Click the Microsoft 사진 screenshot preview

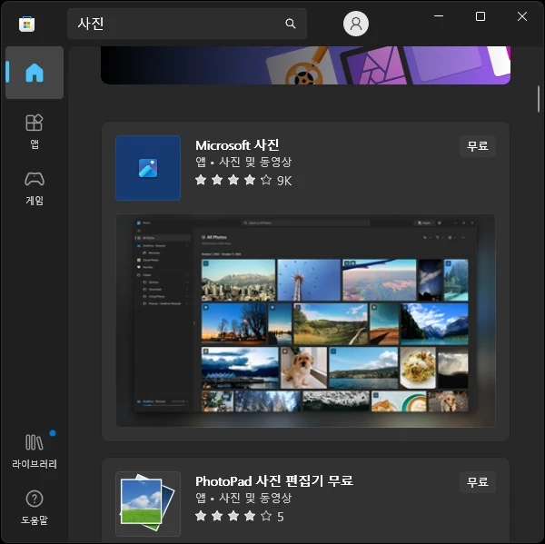tap(305, 321)
